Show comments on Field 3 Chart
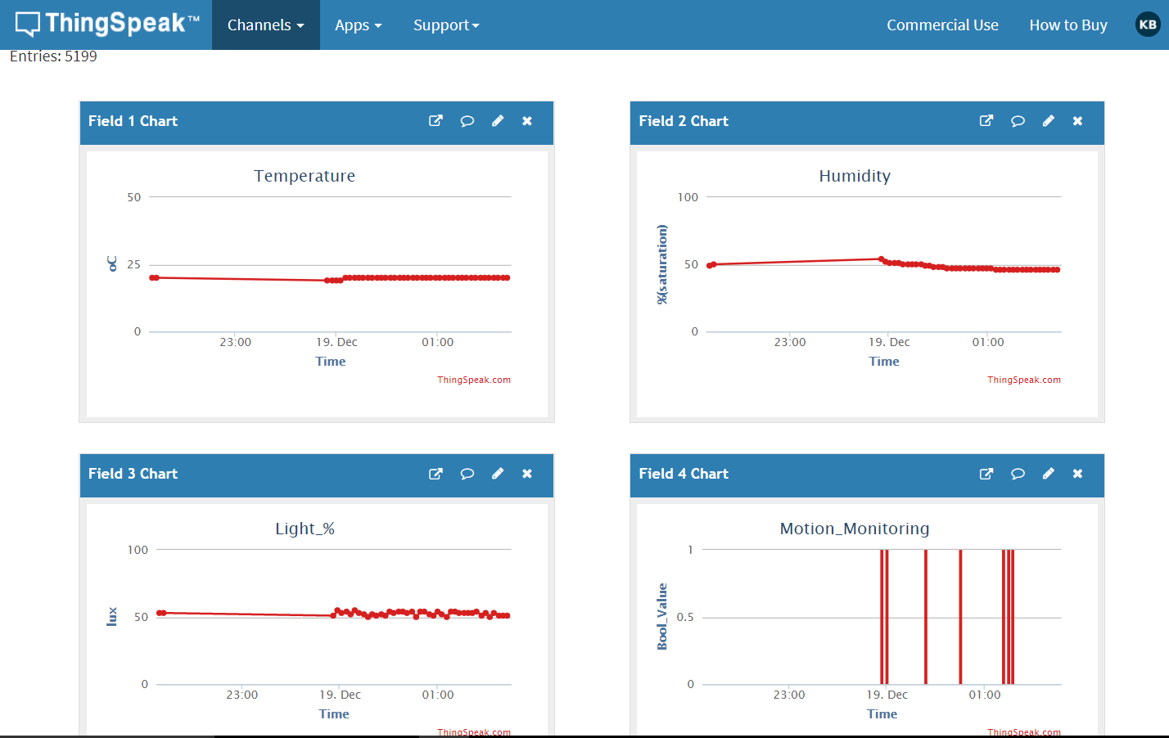The width and height of the screenshot is (1169, 738). [x=467, y=474]
